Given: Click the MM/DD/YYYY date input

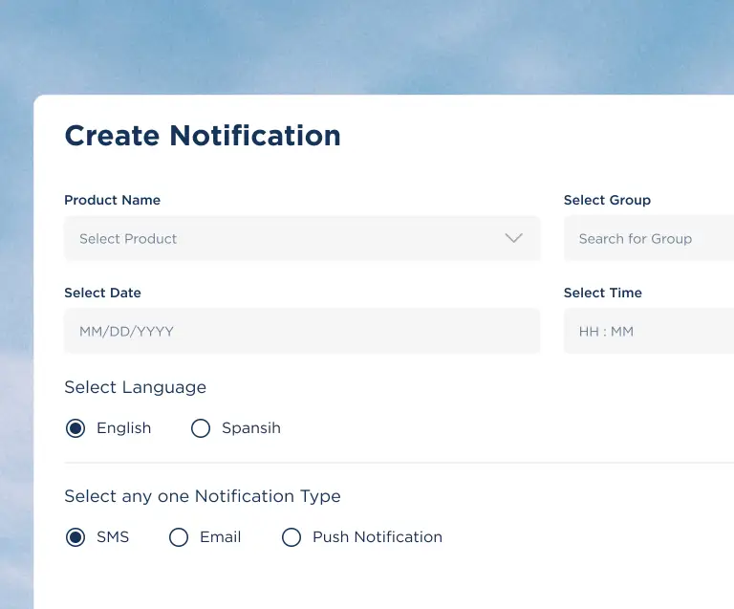Looking at the screenshot, I should (x=301, y=331).
